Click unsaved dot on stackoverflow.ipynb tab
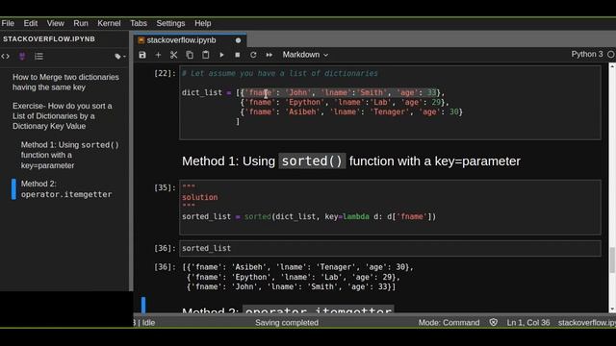This screenshot has height=346, width=616. coord(238,40)
